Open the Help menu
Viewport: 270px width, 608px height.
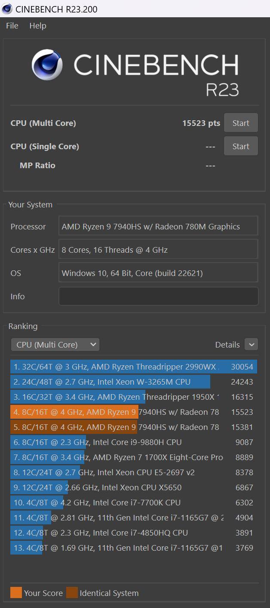[x=37, y=26]
